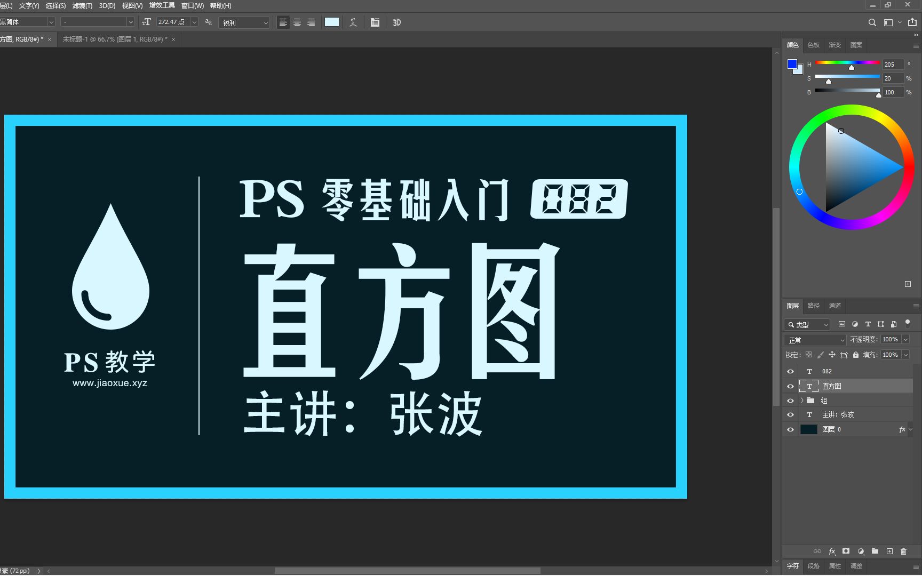This screenshot has width=922, height=576.
Task: Open the 类型 layer filter dropdown
Action: click(x=807, y=324)
